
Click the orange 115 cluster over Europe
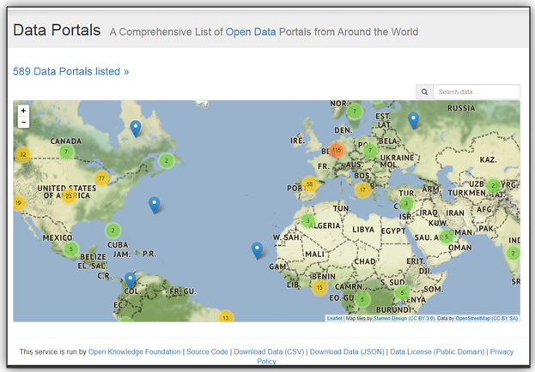pyautogui.click(x=336, y=150)
